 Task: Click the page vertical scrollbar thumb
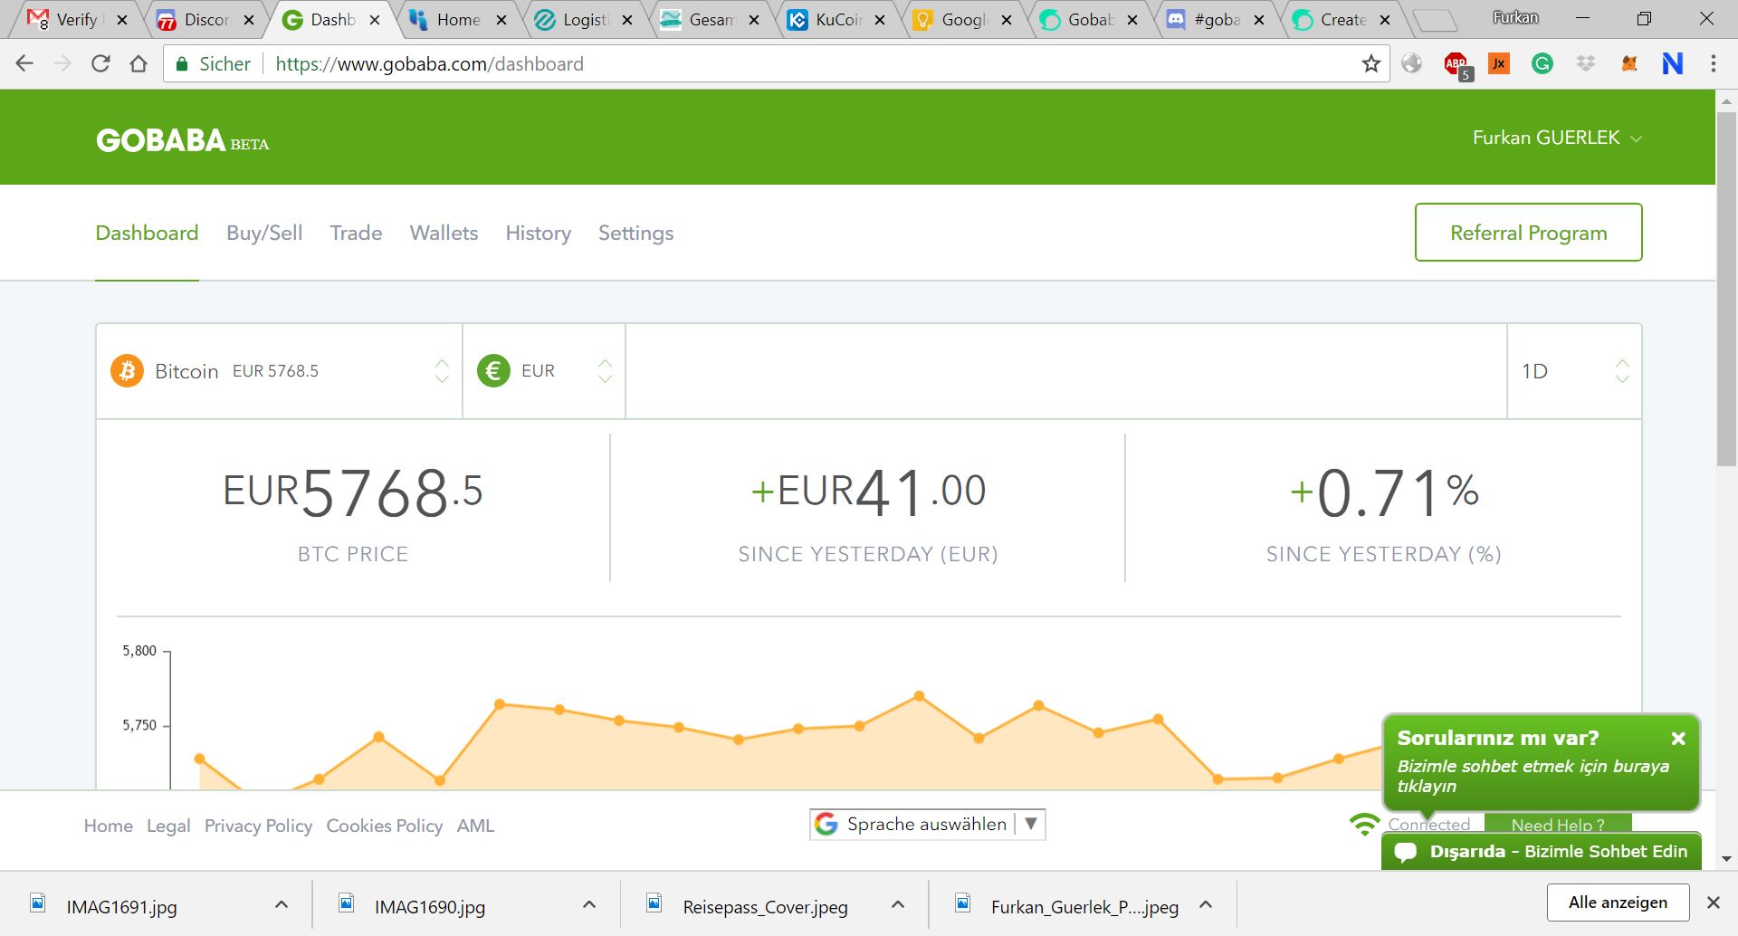point(1726,290)
